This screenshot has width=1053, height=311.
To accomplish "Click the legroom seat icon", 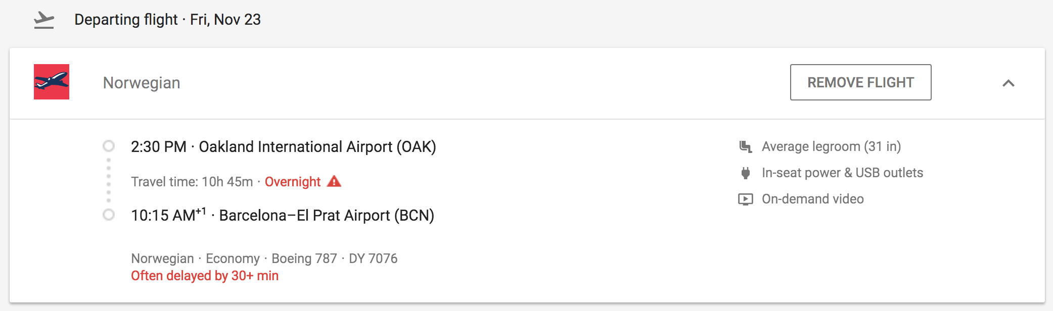I will pyautogui.click(x=746, y=147).
